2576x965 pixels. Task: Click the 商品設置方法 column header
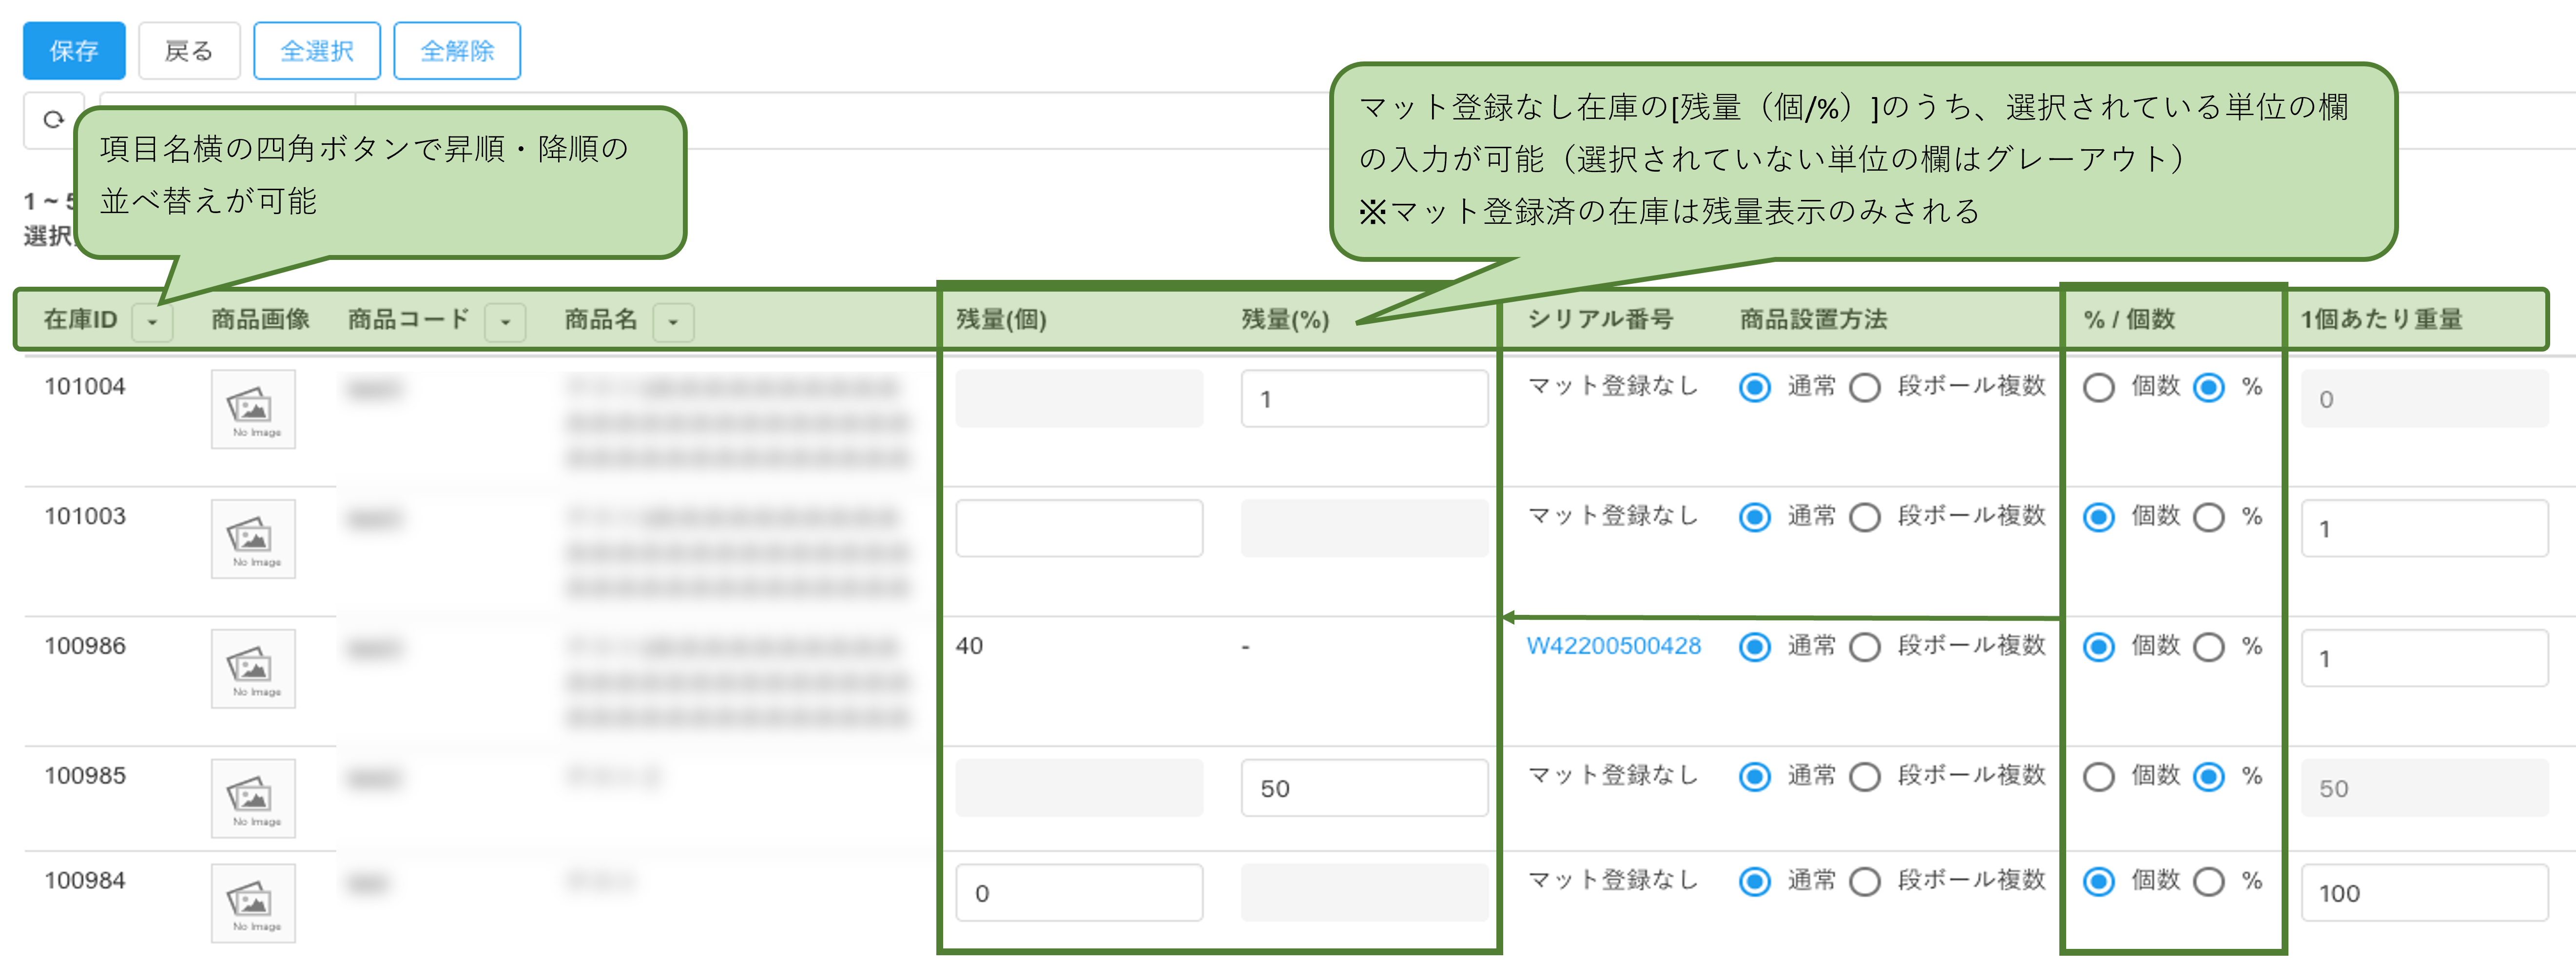[x=1813, y=320]
